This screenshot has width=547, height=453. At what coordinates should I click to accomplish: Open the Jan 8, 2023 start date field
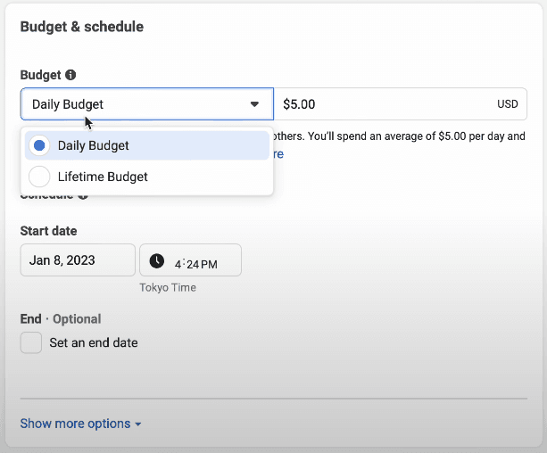tap(78, 260)
